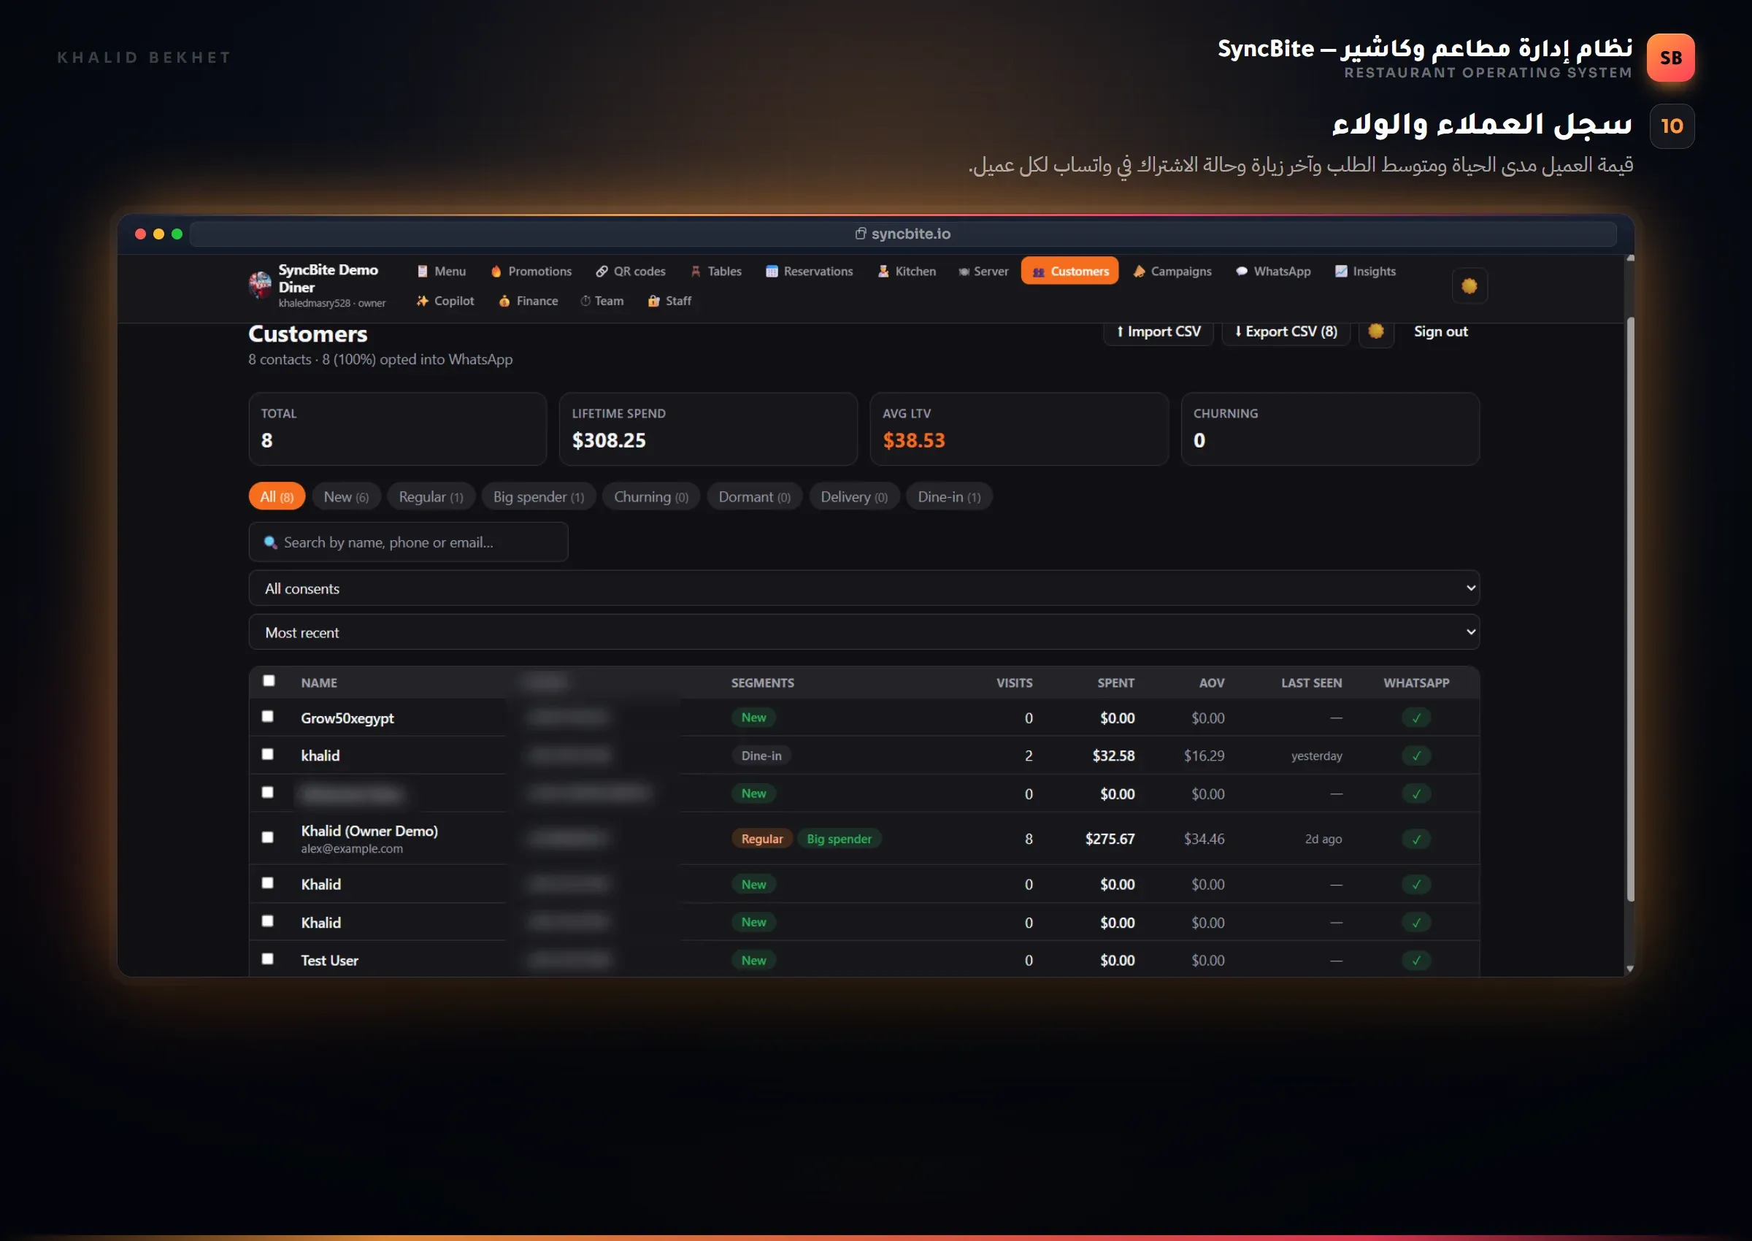
Task: Open the All consents dropdown
Action: [864, 588]
